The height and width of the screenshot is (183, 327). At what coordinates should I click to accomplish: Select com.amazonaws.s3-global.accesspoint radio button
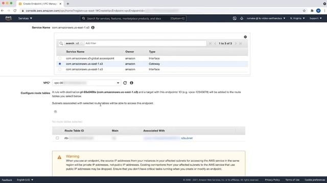point(60,58)
